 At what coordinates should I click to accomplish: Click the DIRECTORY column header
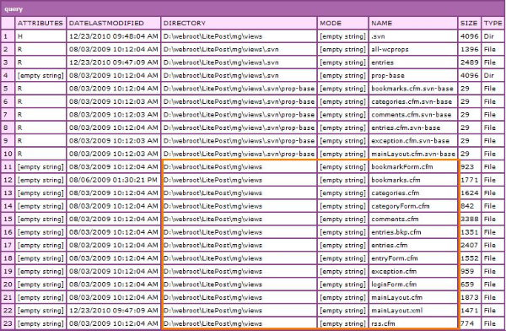click(x=239, y=23)
